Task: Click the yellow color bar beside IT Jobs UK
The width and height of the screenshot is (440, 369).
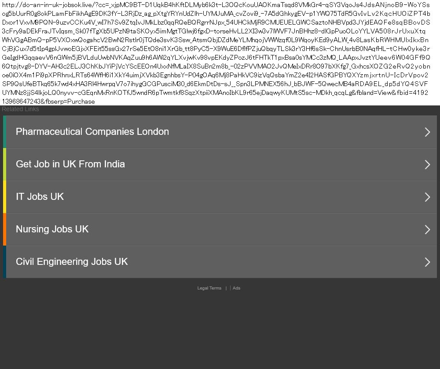Action: [x=4, y=197]
